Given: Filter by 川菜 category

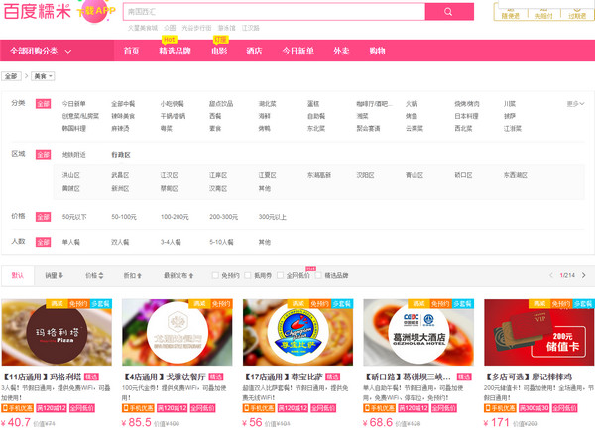Looking at the screenshot, I should click(510, 103).
